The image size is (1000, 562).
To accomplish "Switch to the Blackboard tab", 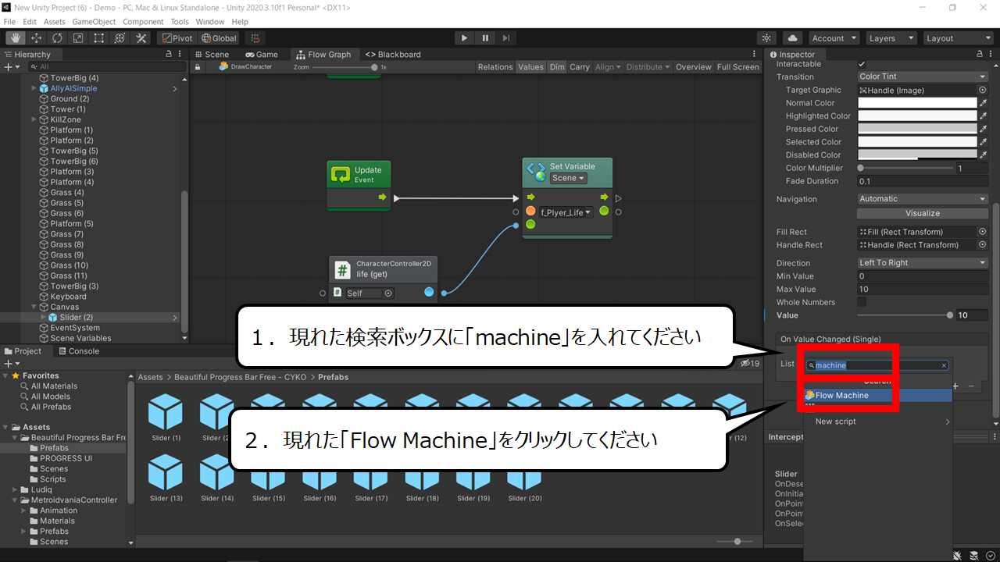I will click(x=393, y=55).
